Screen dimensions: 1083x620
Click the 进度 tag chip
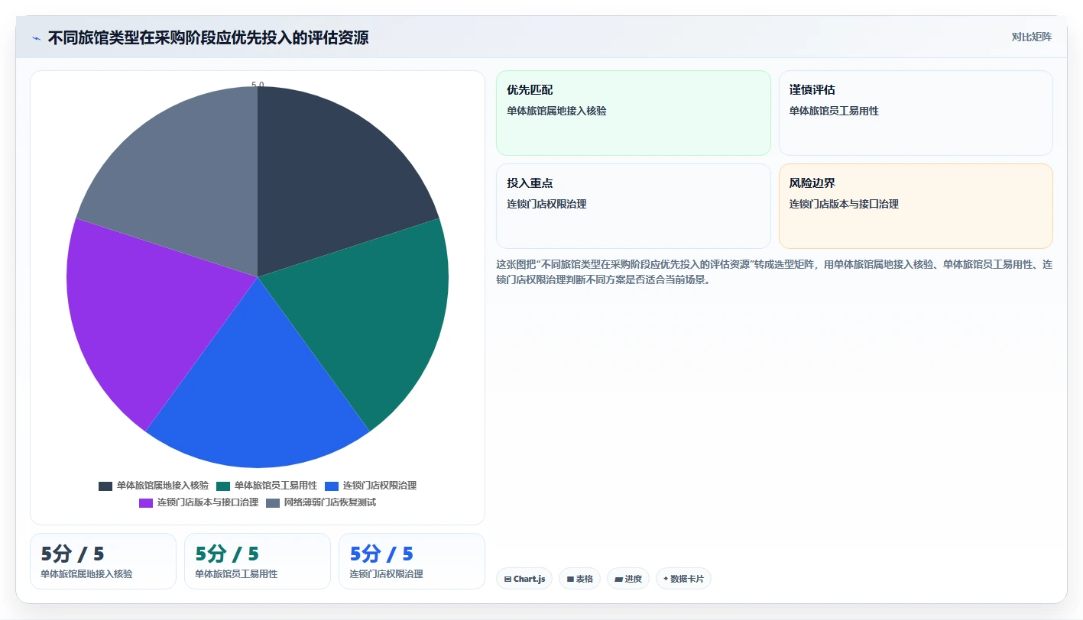pyautogui.click(x=628, y=579)
